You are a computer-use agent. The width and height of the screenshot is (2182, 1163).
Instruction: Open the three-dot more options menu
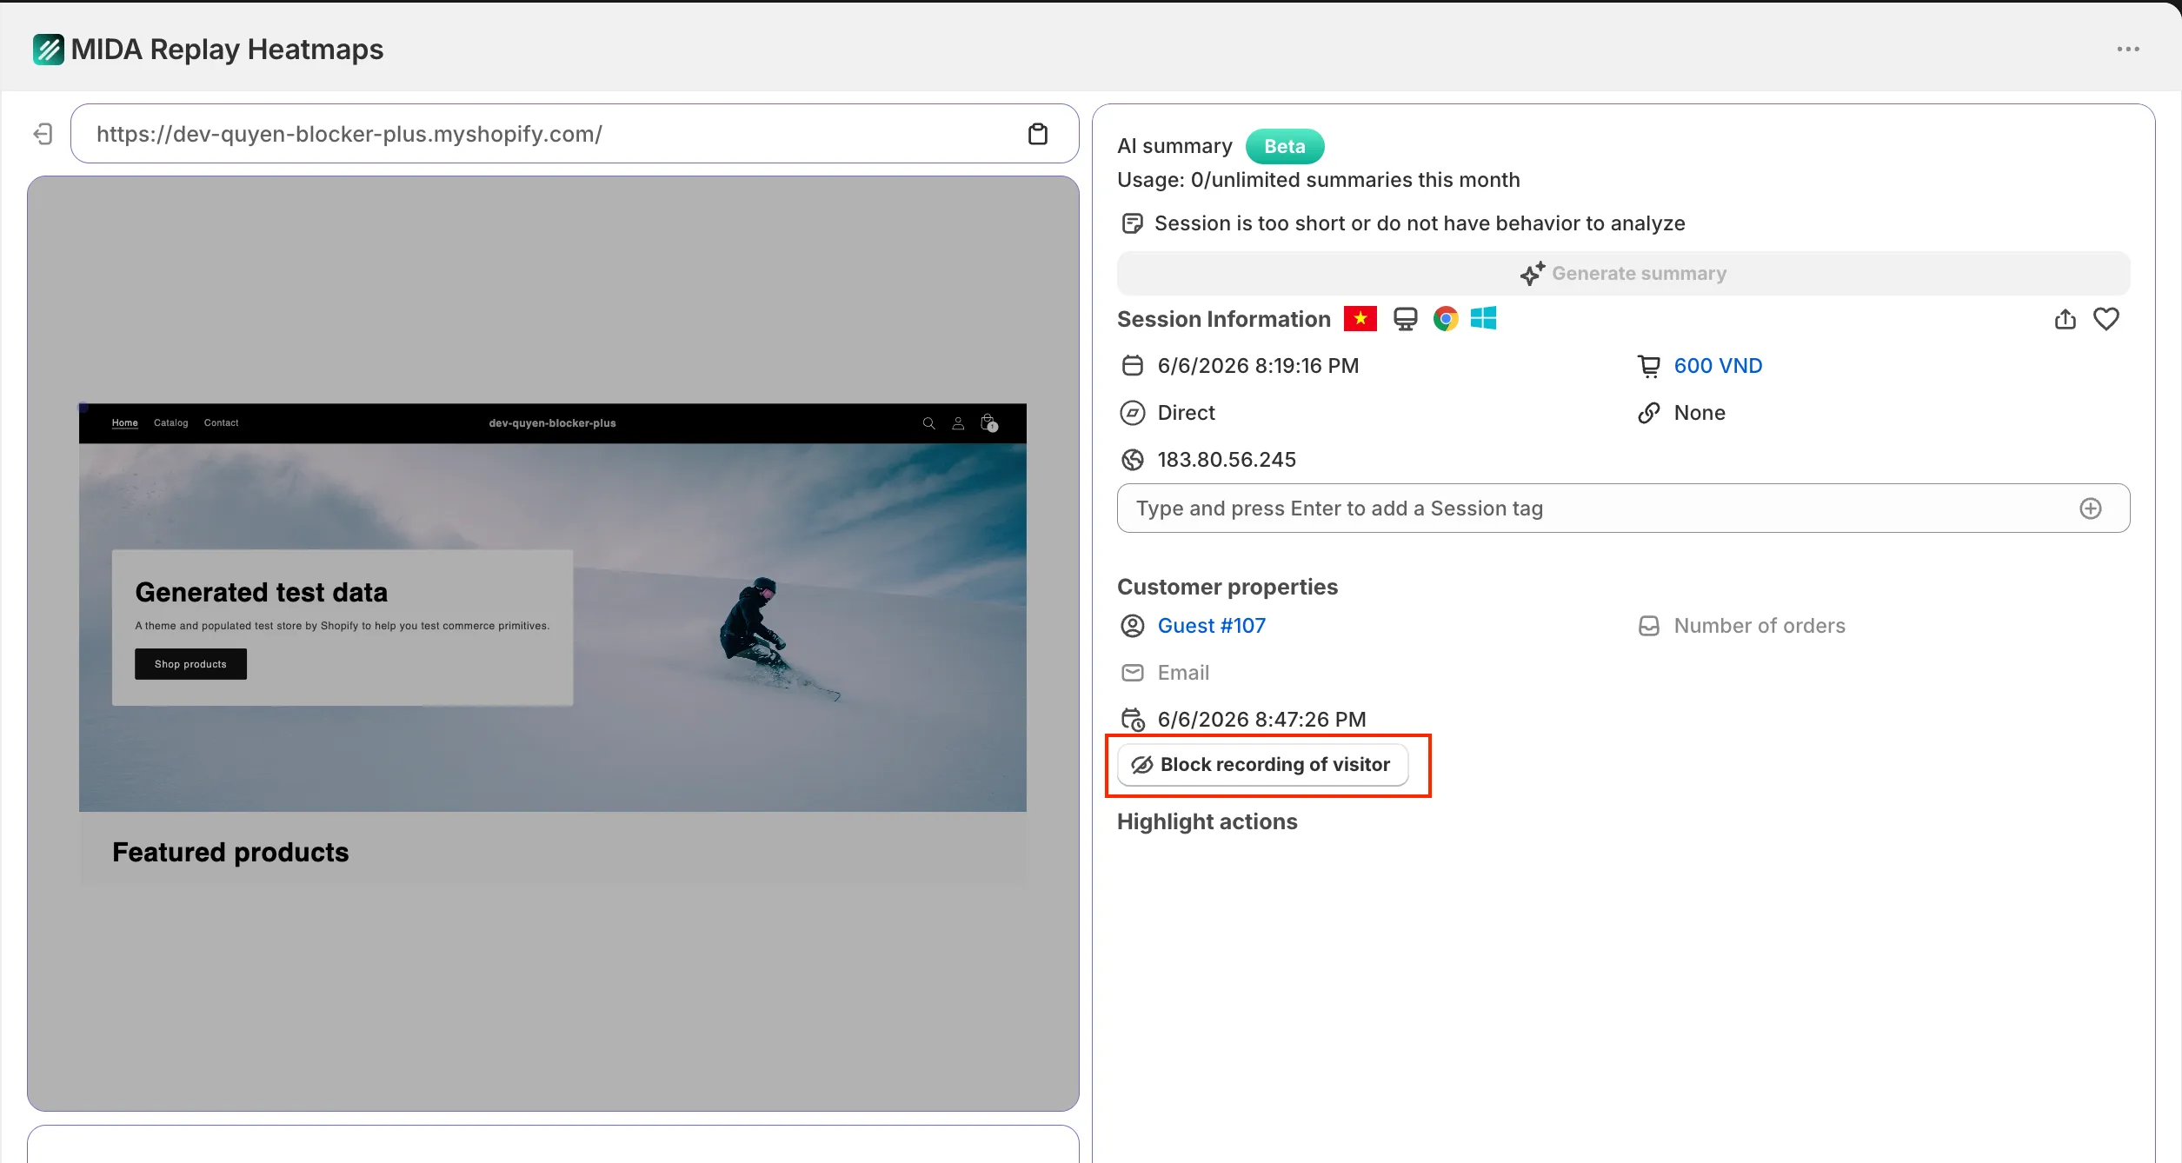[x=2128, y=50]
